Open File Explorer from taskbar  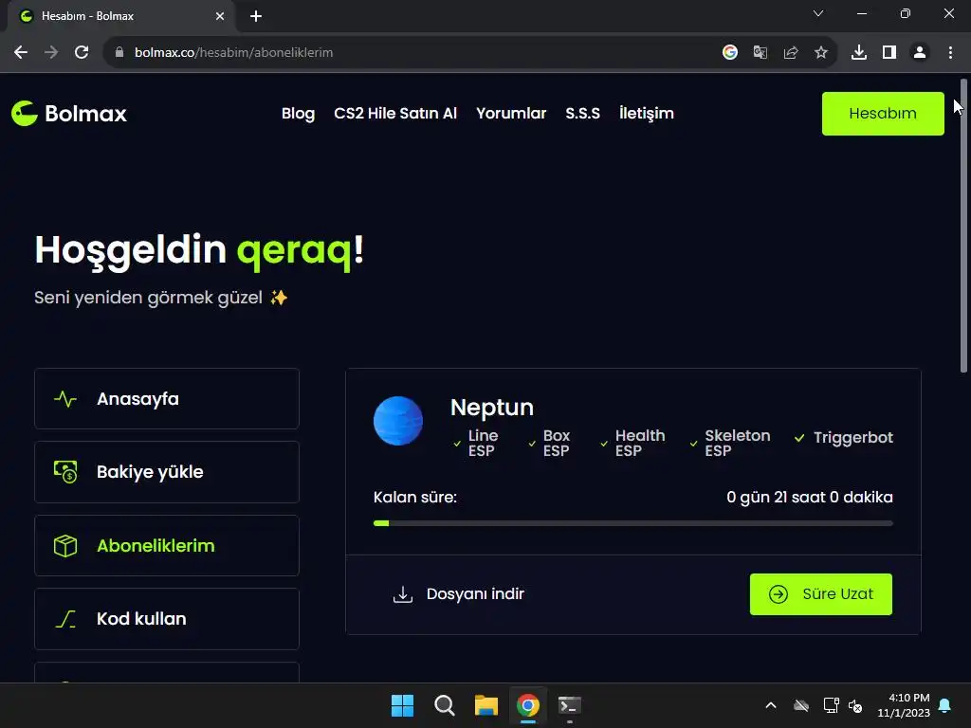tap(486, 705)
